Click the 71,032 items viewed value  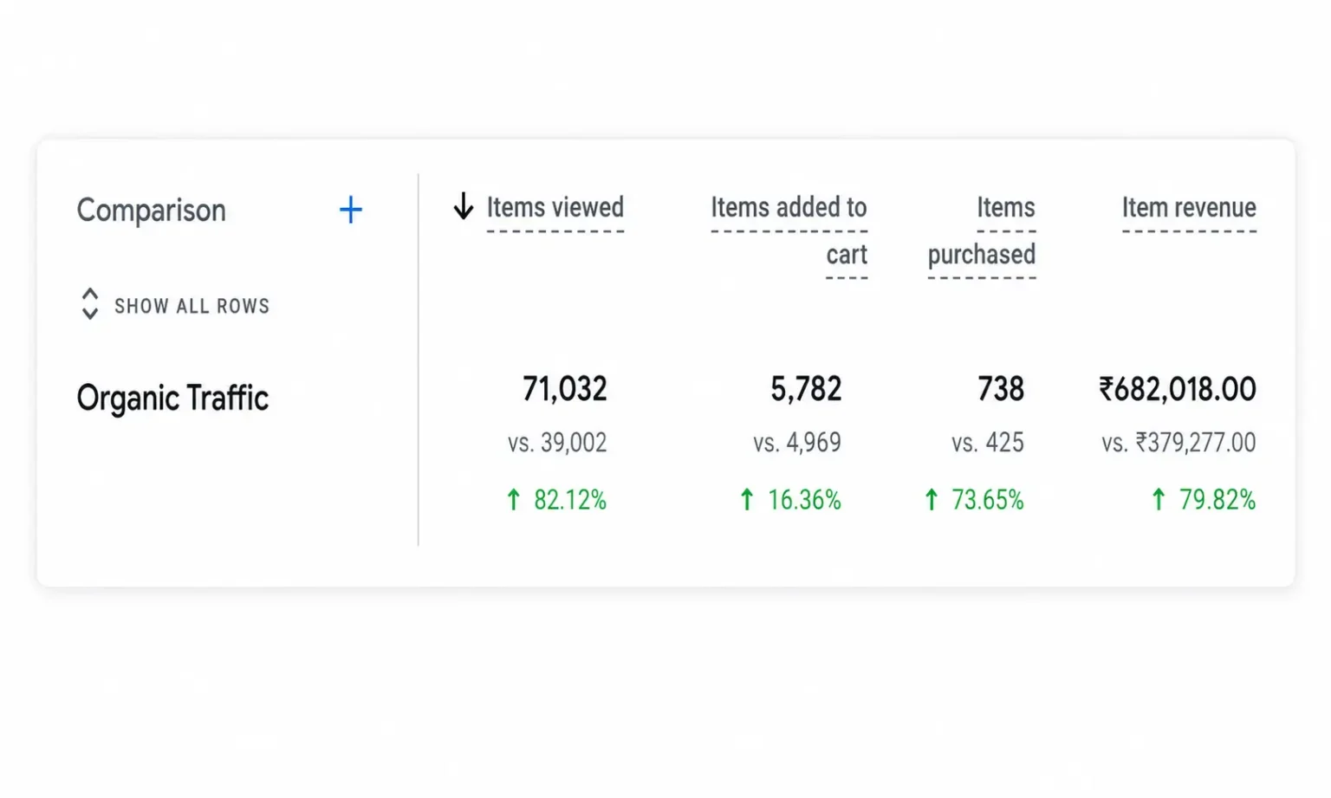[564, 389]
